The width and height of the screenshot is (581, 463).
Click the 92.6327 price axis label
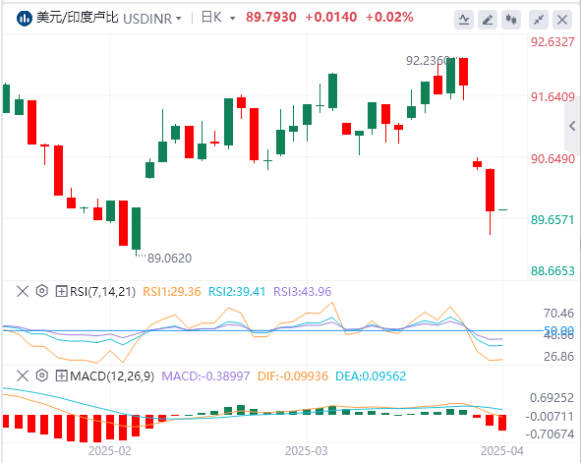552,42
